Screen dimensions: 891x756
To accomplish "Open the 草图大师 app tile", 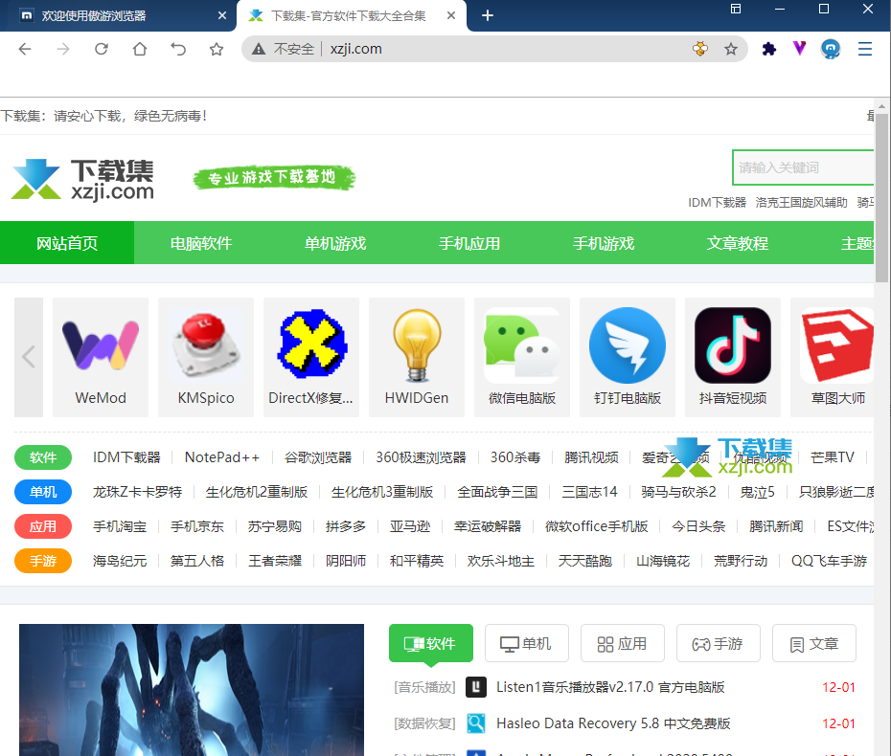I will point(833,358).
